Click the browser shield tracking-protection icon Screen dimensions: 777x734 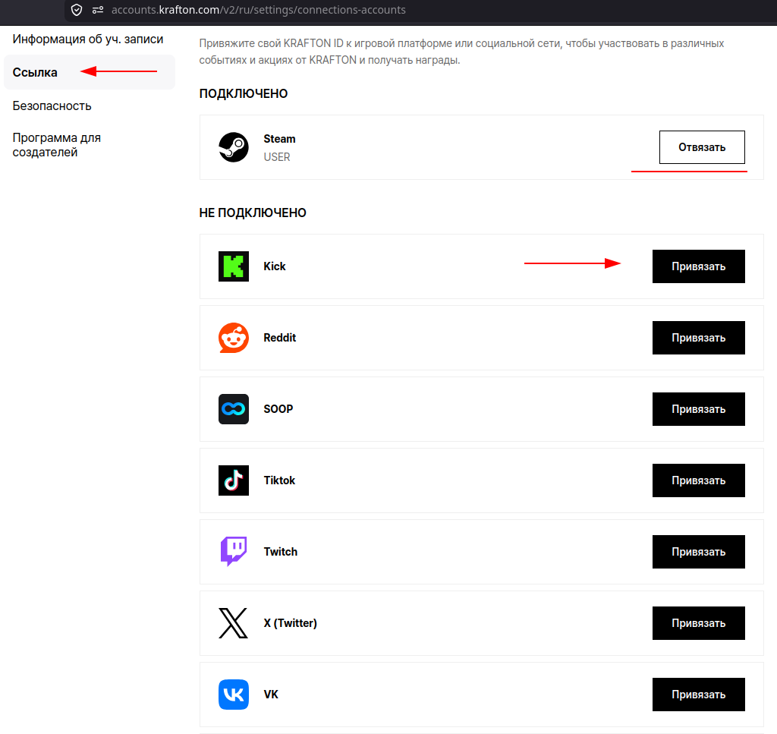[77, 10]
